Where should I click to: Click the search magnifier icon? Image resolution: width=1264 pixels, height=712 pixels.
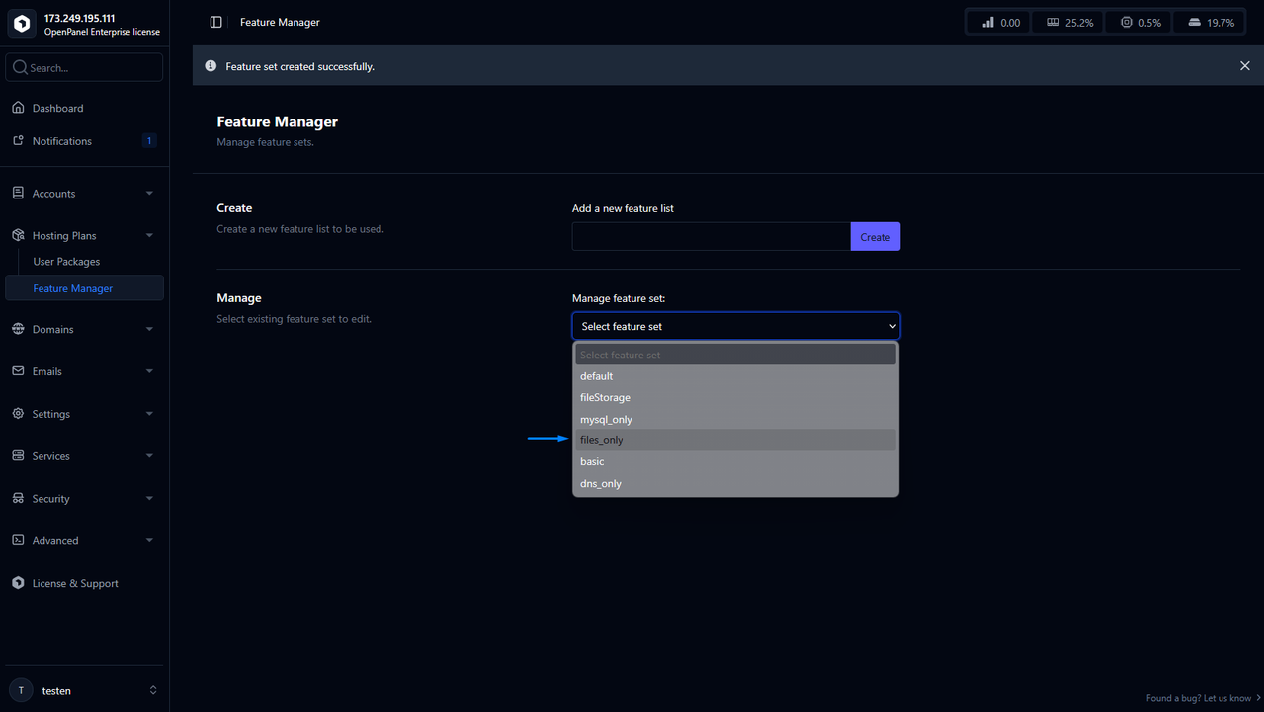pos(20,68)
